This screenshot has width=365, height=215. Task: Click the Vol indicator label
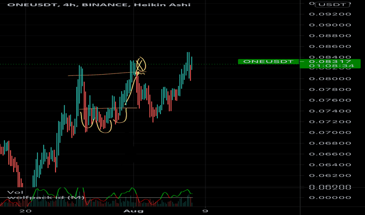coord(15,192)
